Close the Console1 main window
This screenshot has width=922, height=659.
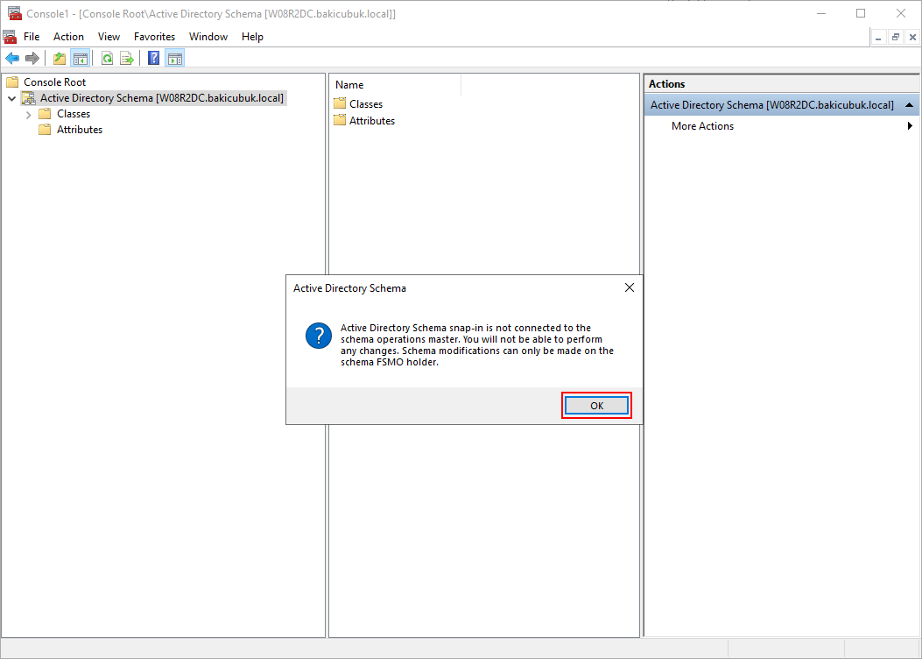pyautogui.click(x=901, y=13)
